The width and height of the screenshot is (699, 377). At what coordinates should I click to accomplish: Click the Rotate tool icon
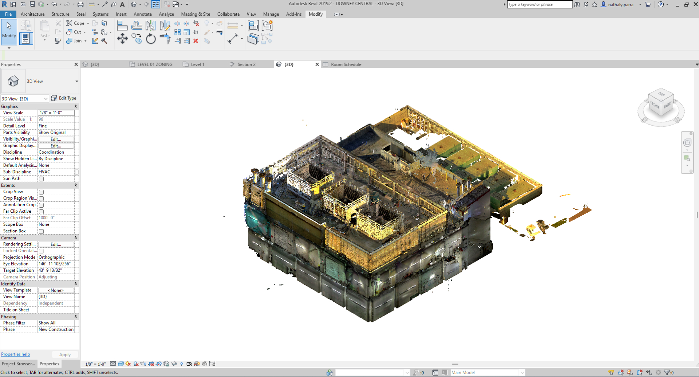pos(151,39)
